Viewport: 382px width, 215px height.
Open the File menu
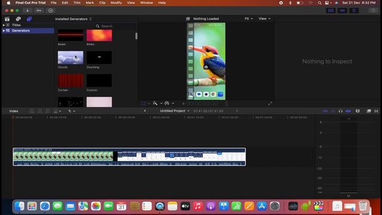tap(54, 2)
